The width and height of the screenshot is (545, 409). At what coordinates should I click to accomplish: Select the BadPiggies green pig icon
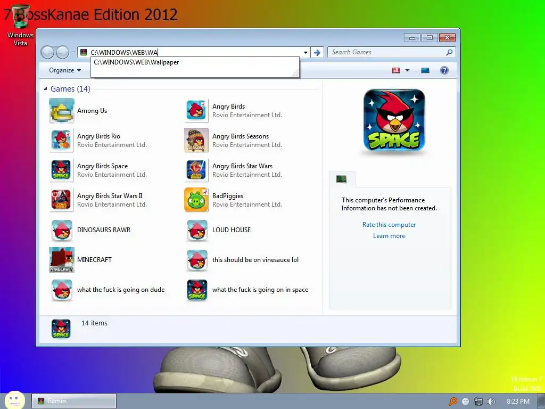(196, 200)
